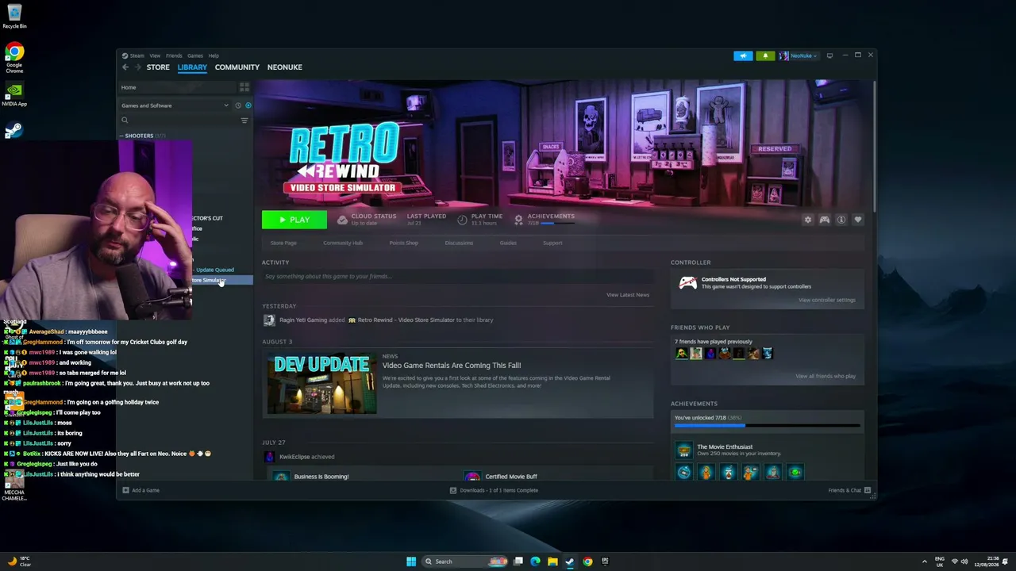The width and height of the screenshot is (1016, 571).
Task: Open the Games and Software filter dropdown
Action: point(175,105)
